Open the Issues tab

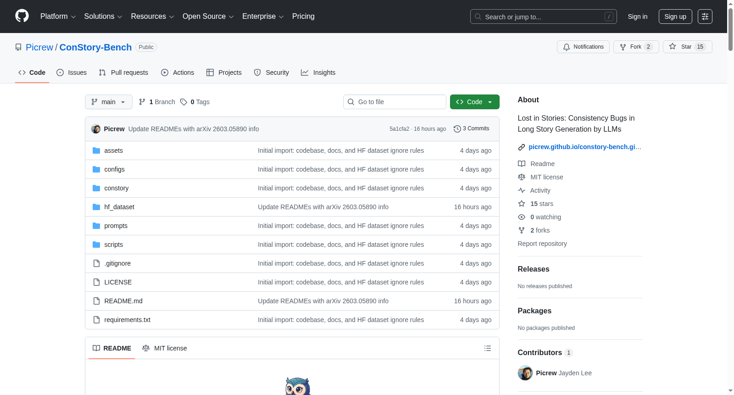click(x=72, y=72)
